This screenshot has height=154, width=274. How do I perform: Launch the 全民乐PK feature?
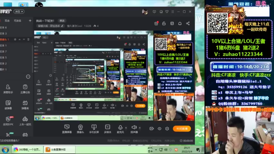[x=8, y=121]
